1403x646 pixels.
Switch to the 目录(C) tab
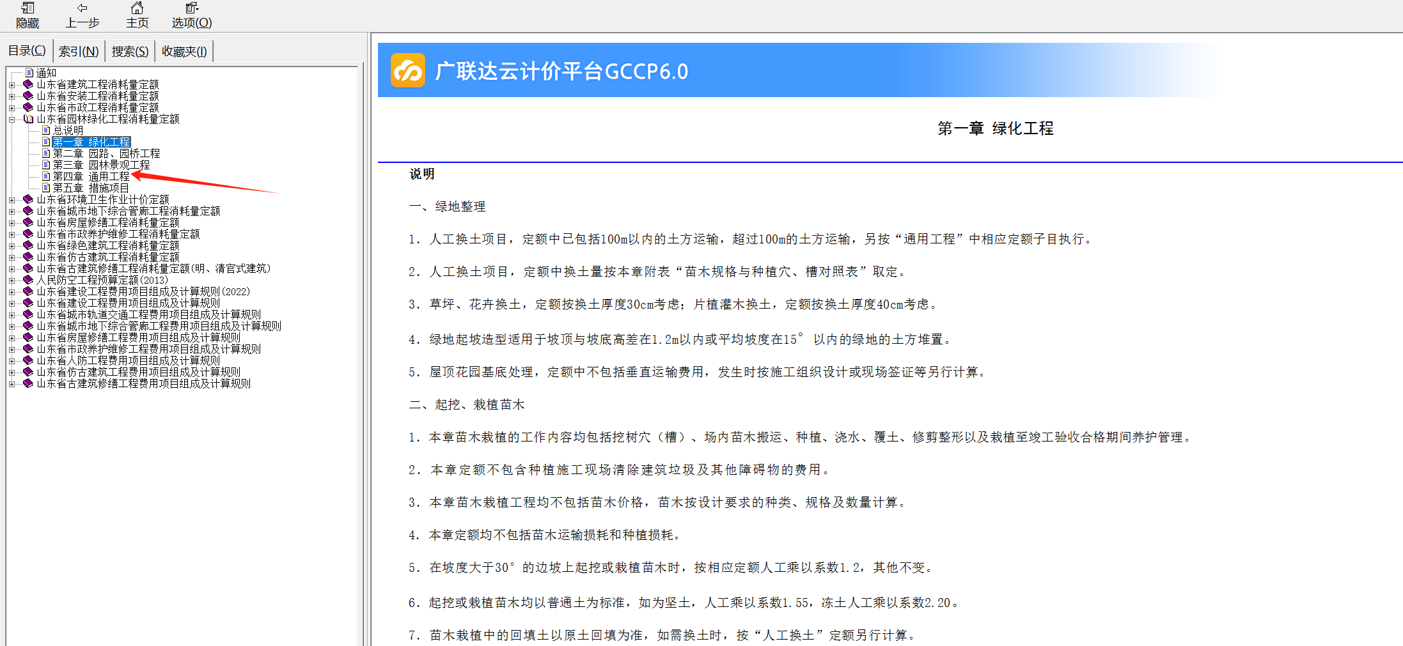point(27,50)
